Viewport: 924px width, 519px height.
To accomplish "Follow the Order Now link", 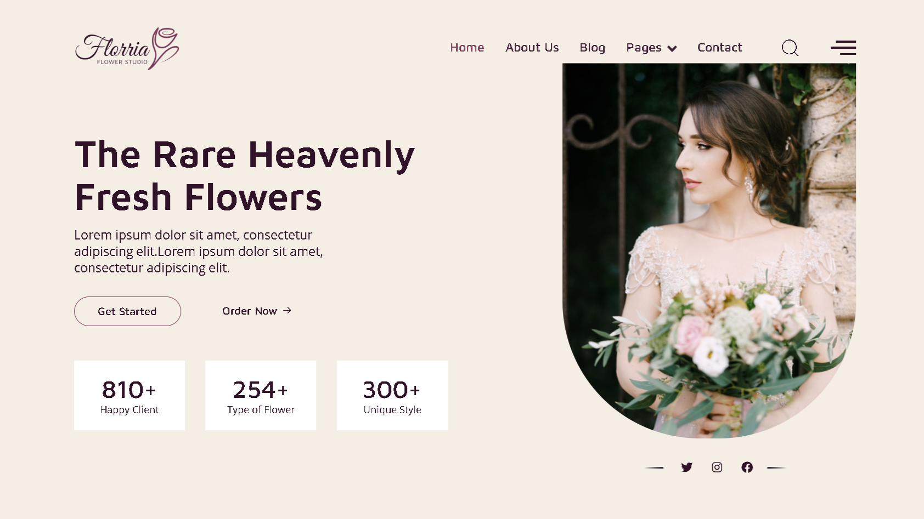I will (250, 311).
